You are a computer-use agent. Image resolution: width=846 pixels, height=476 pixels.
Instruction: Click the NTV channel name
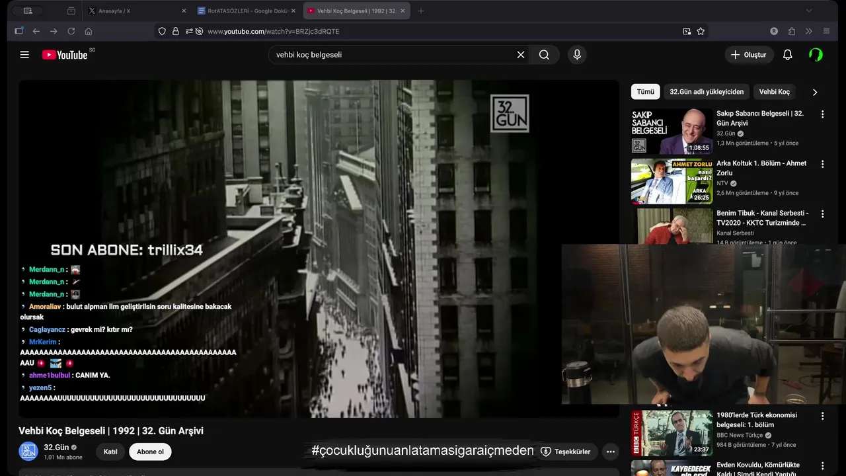click(x=722, y=183)
